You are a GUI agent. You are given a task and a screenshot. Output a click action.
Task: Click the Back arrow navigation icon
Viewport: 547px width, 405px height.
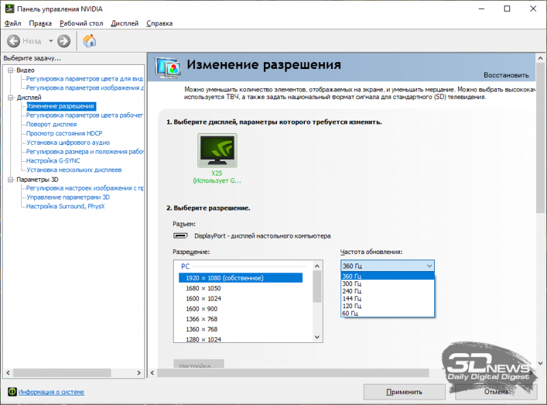(x=13, y=41)
